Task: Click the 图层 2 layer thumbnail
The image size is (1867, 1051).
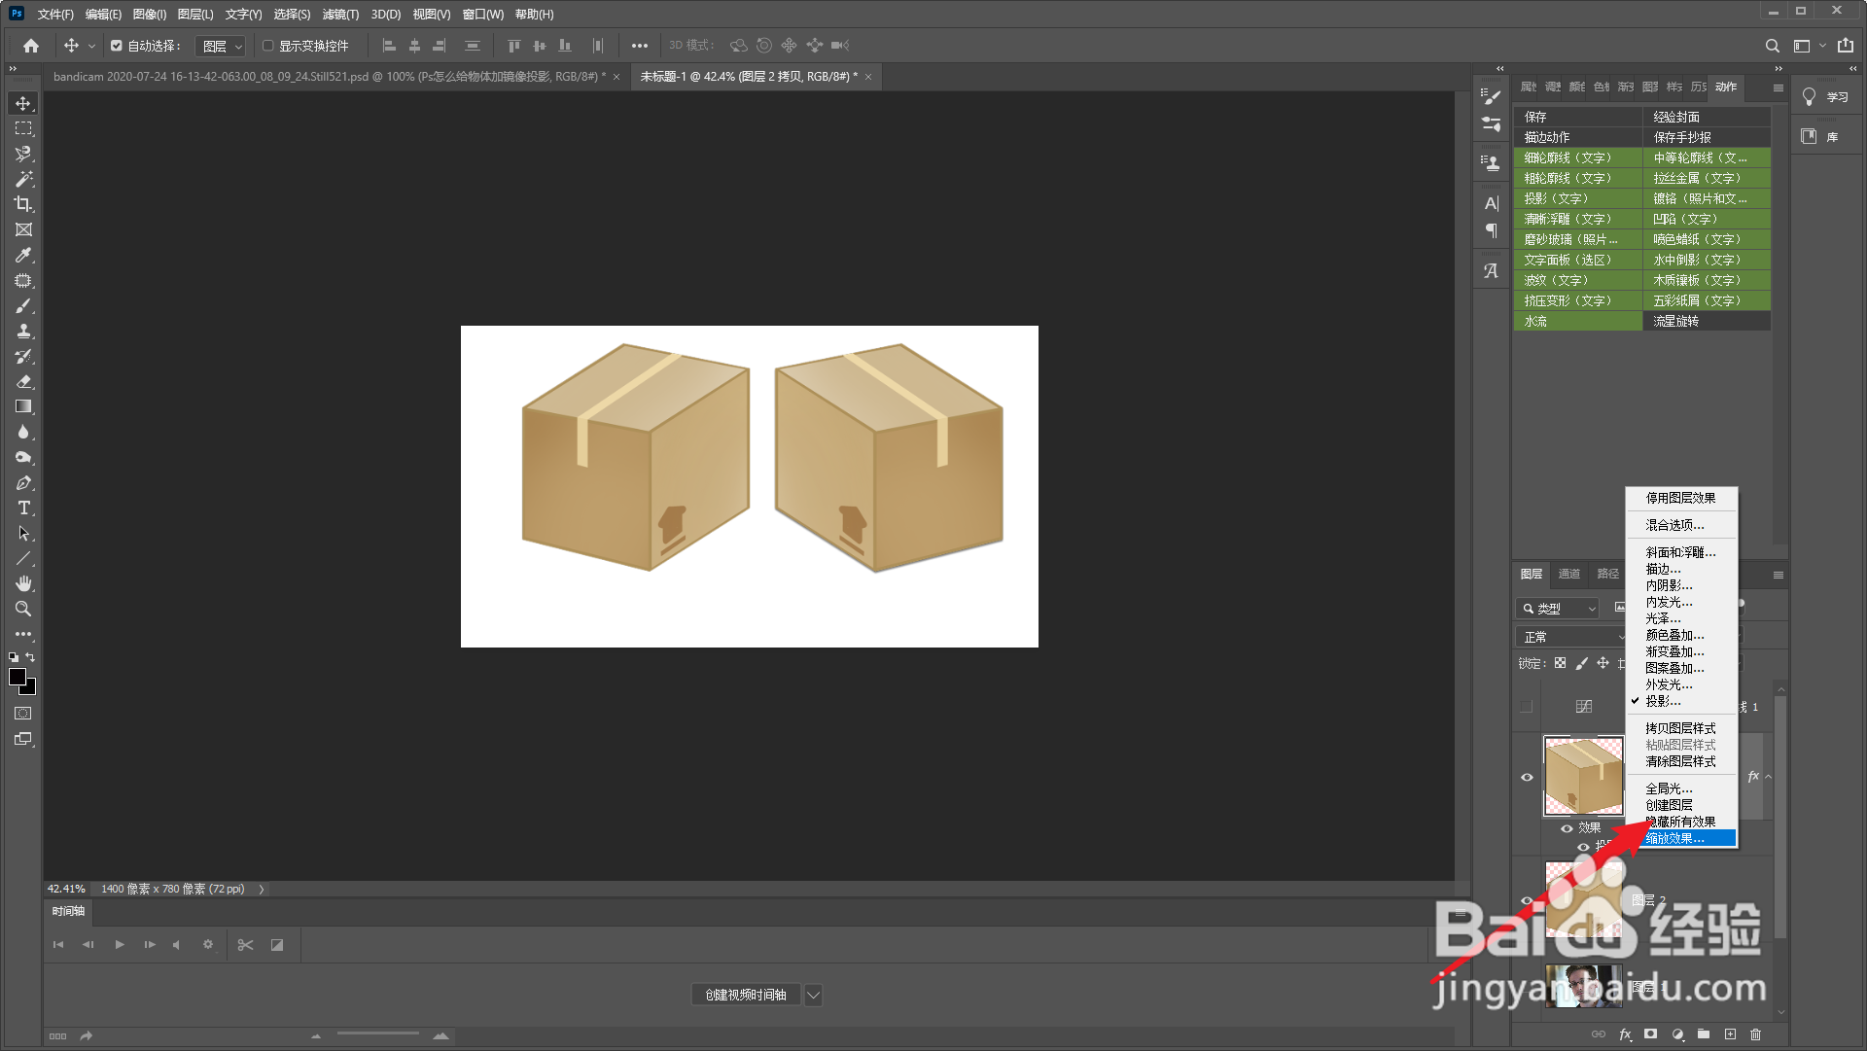Action: click(1584, 899)
